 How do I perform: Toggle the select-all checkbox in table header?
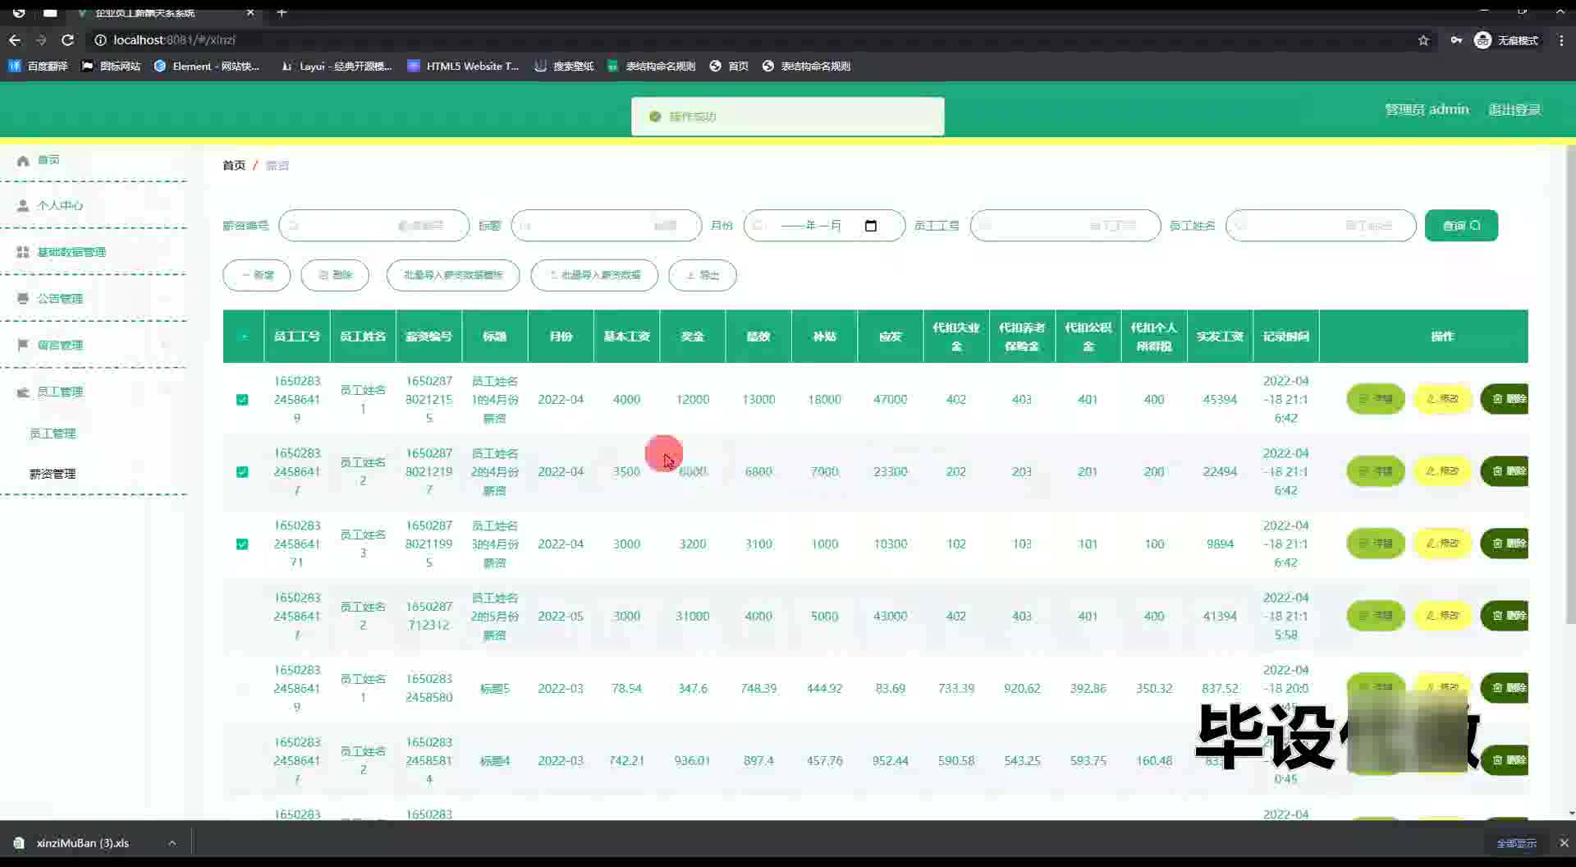243,337
